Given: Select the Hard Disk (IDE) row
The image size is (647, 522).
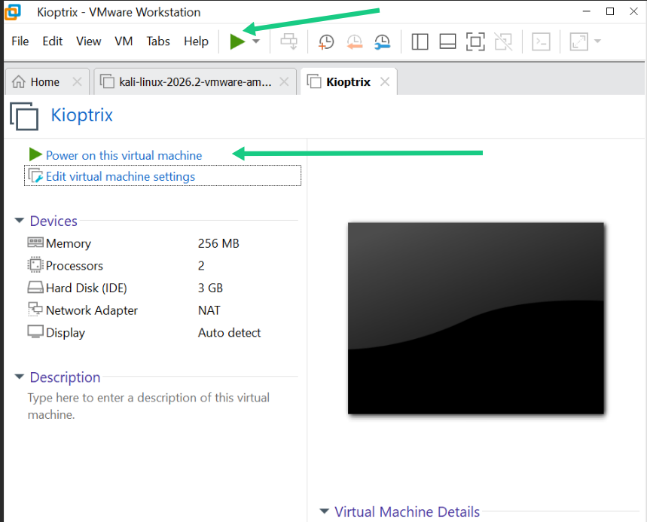Looking at the screenshot, I should pyautogui.click(x=144, y=288).
